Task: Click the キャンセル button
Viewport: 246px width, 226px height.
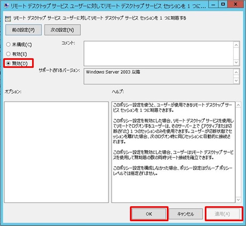Action: point(186,214)
